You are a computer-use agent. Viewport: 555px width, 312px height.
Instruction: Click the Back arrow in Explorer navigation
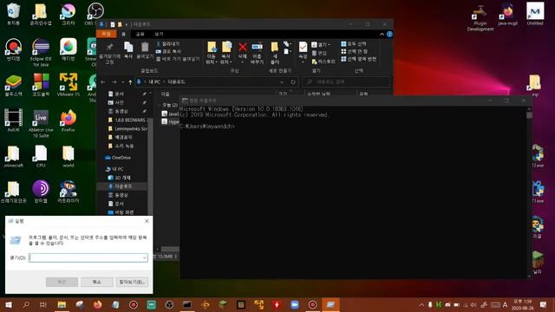[103, 82]
